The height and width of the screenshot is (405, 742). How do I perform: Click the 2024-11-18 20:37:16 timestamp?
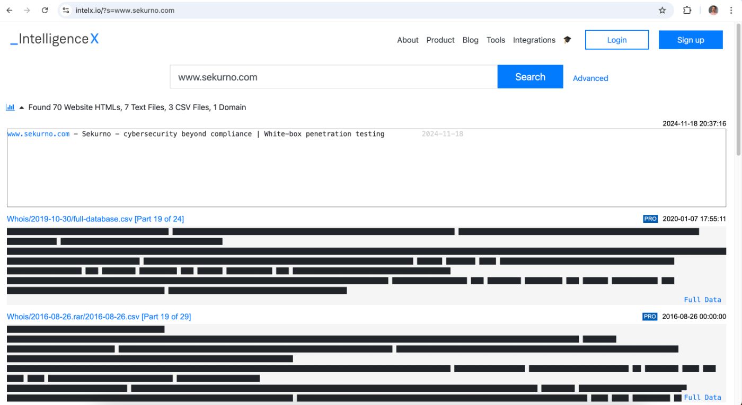[694, 123]
